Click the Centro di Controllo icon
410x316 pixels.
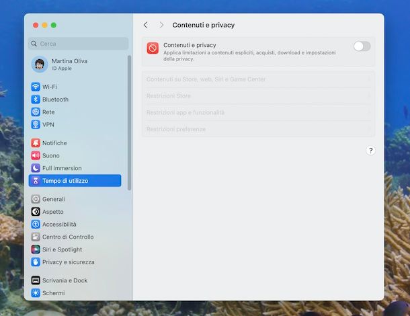(36, 237)
